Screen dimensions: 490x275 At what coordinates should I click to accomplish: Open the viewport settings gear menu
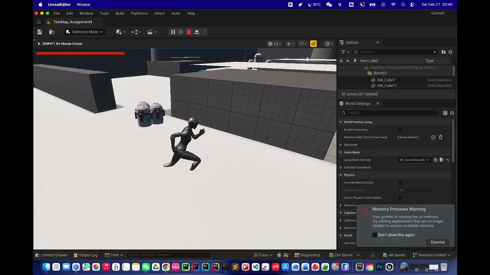[x=329, y=44]
